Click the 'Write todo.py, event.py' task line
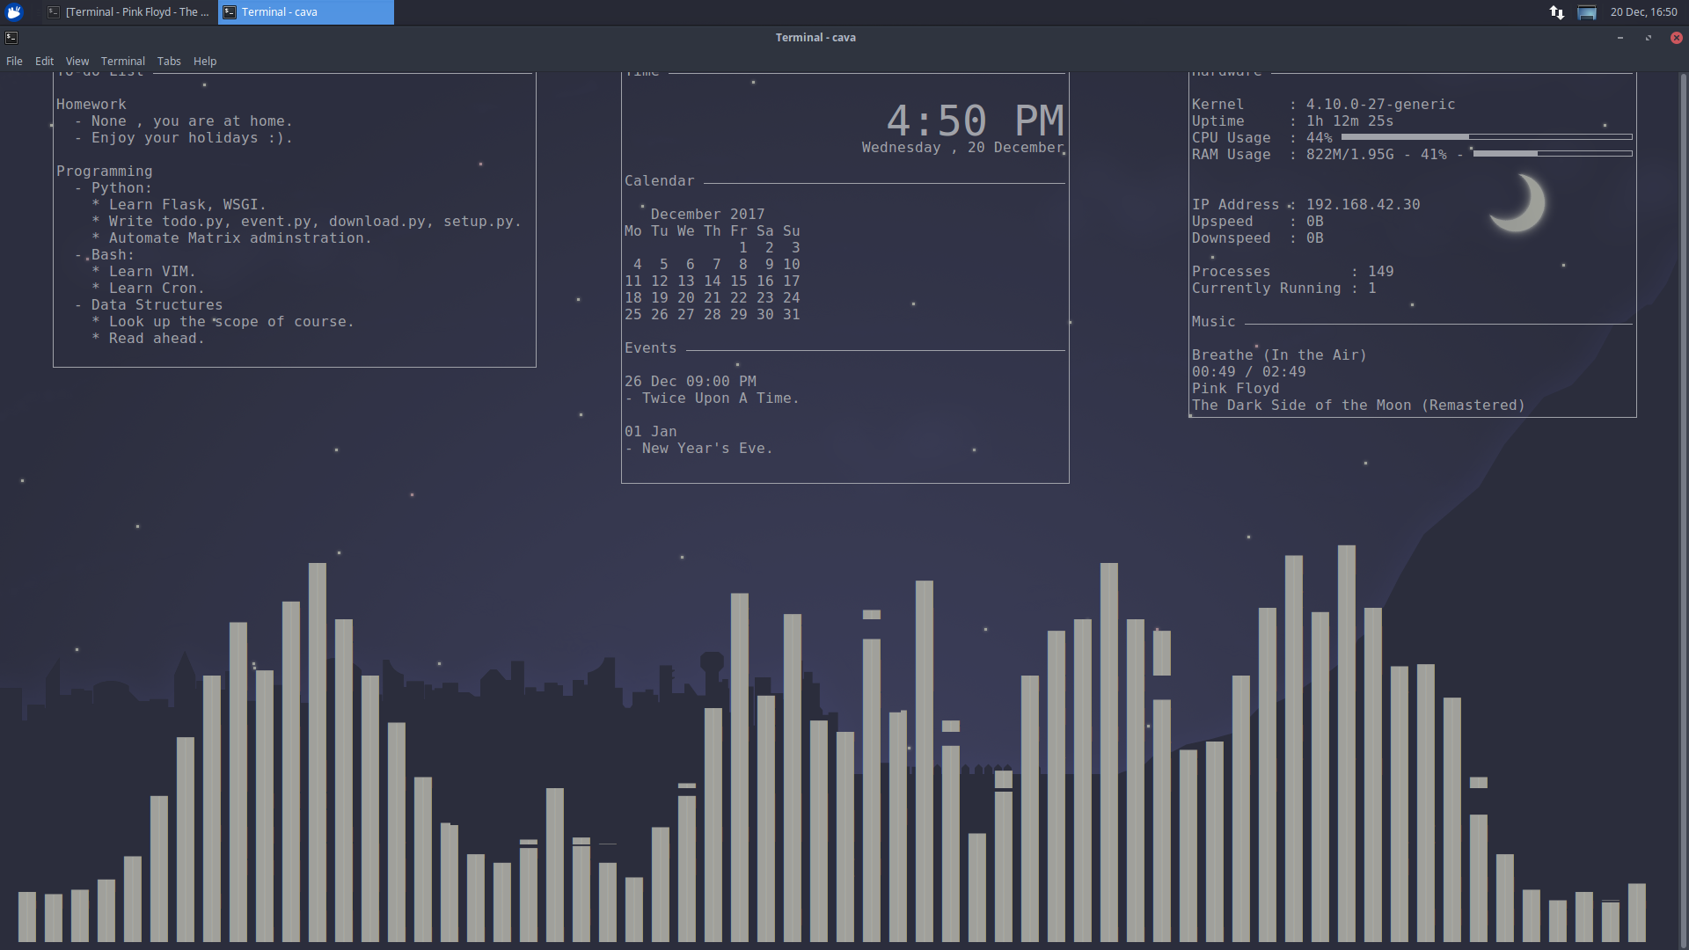 click(x=315, y=221)
